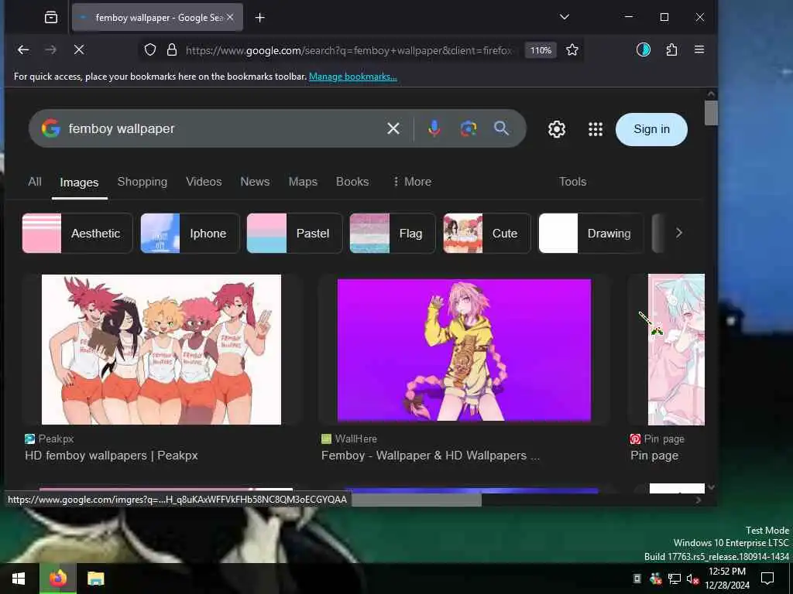Image resolution: width=793 pixels, height=594 pixels.
Task: Start voice search with the microphone icon
Action: [x=434, y=129]
